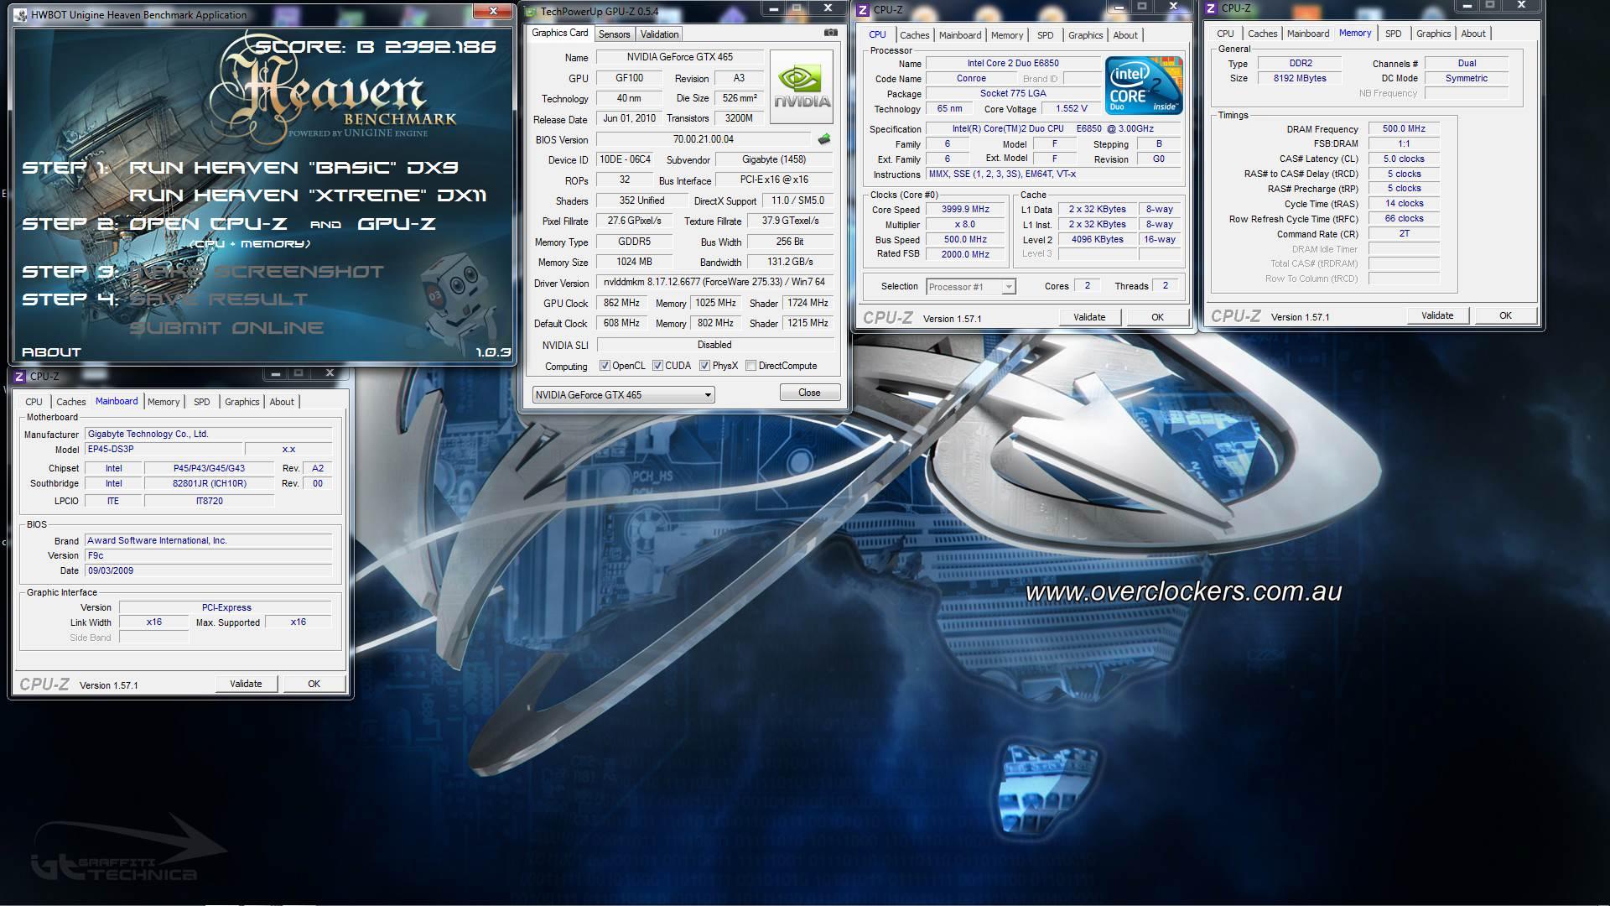Viewport: 1610px width, 906px height.
Task: Click About in the Heaven Benchmark app
Action: 51,352
